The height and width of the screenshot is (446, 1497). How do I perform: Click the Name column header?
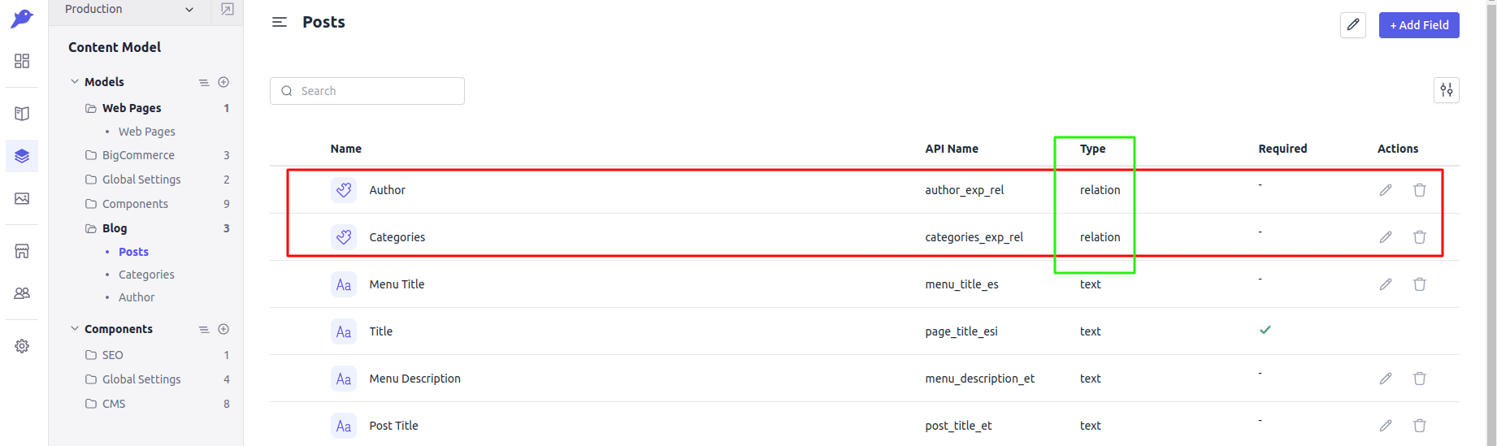[346, 149]
